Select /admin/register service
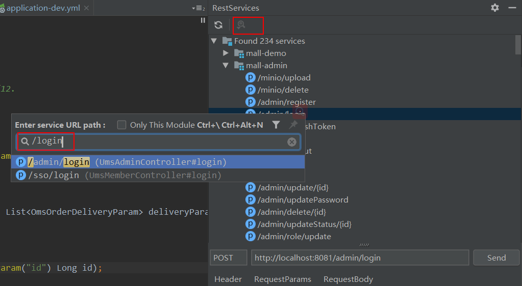 [287, 102]
